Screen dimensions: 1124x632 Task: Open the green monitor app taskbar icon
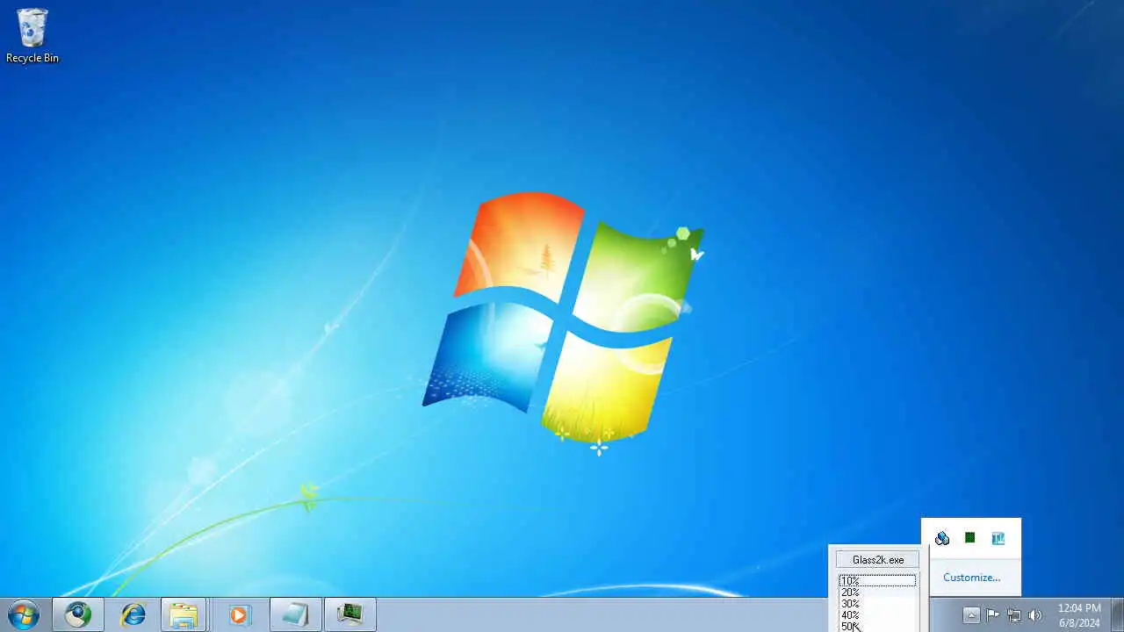click(350, 614)
